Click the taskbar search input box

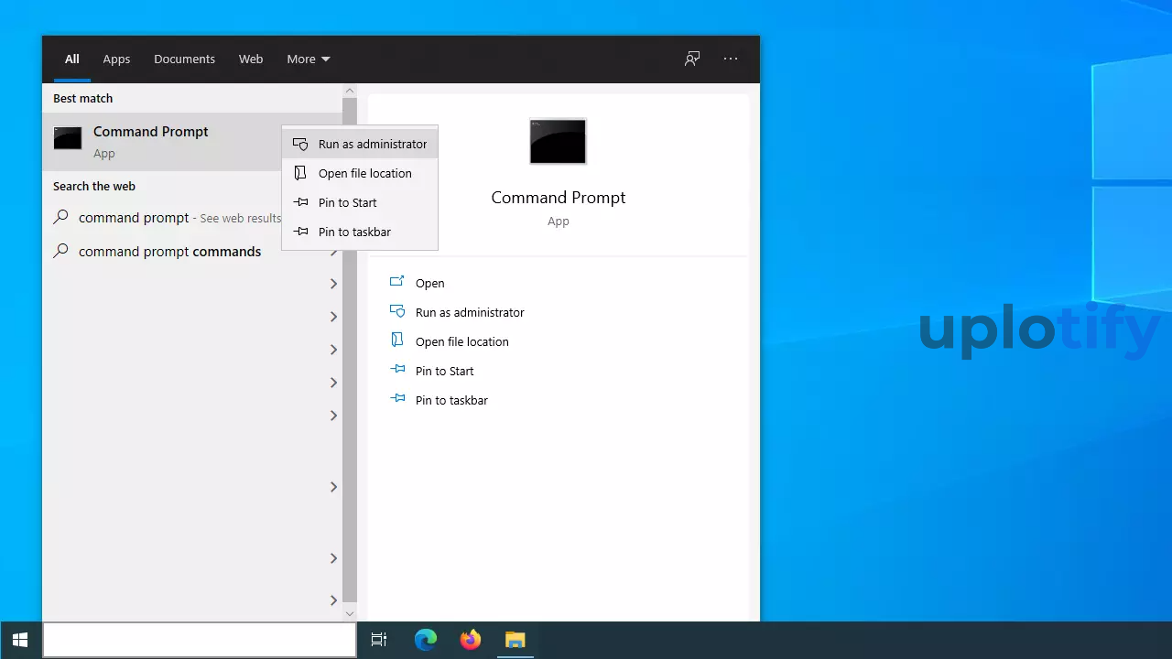pos(200,640)
